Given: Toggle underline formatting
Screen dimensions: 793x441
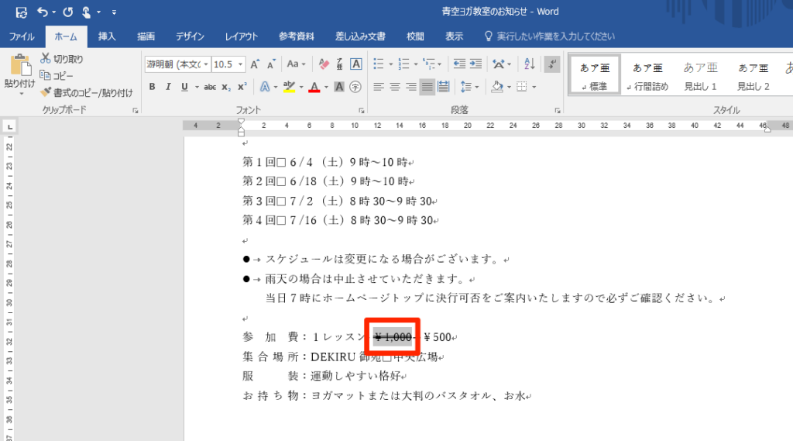Looking at the screenshot, I should click(184, 87).
